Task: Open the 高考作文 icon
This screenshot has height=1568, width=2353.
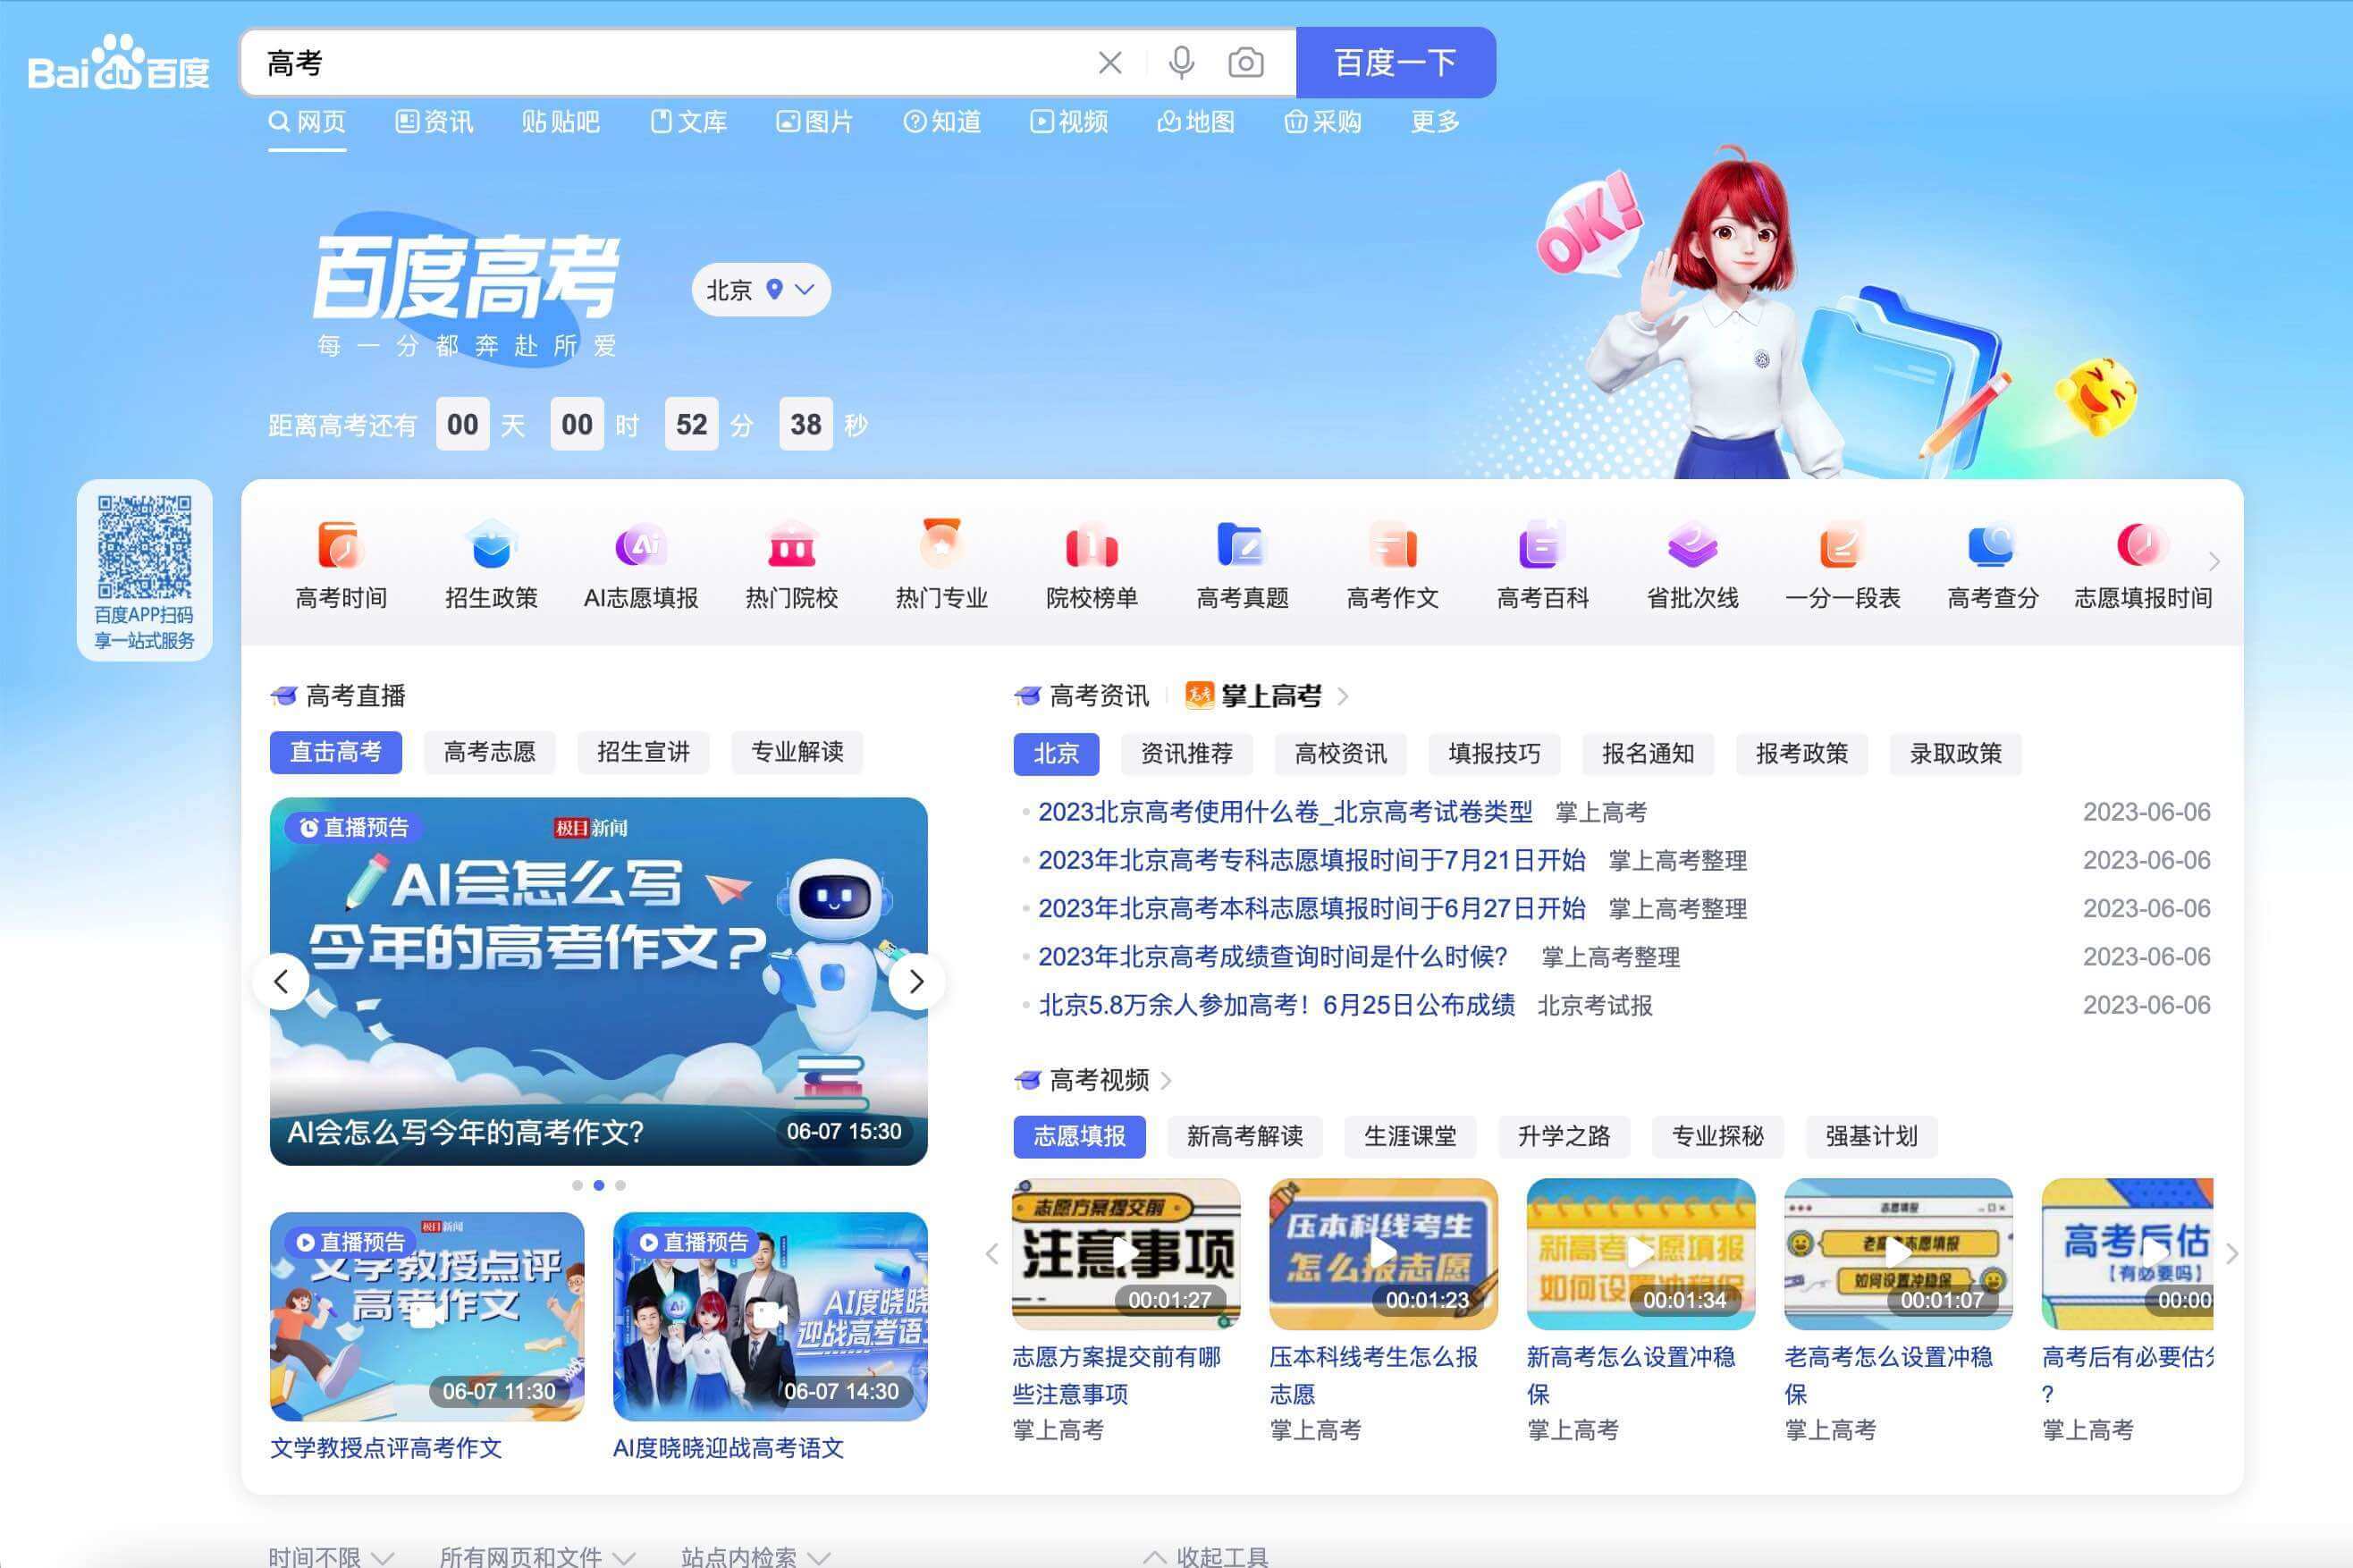Action: pos(1392,565)
